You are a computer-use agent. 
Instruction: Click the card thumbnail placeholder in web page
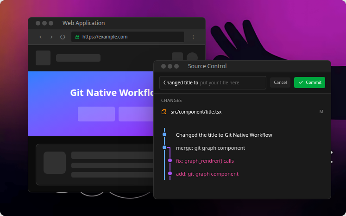(x=55, y=163)
